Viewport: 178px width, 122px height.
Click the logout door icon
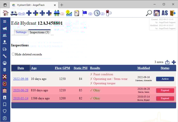pyautogui.click(x=173, y=13)
